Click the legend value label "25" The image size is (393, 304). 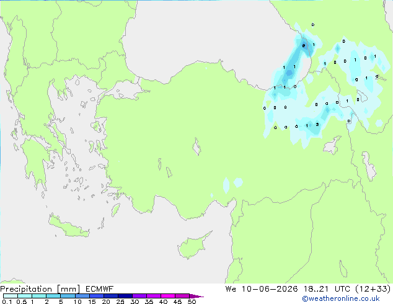(x=120, y=302)
